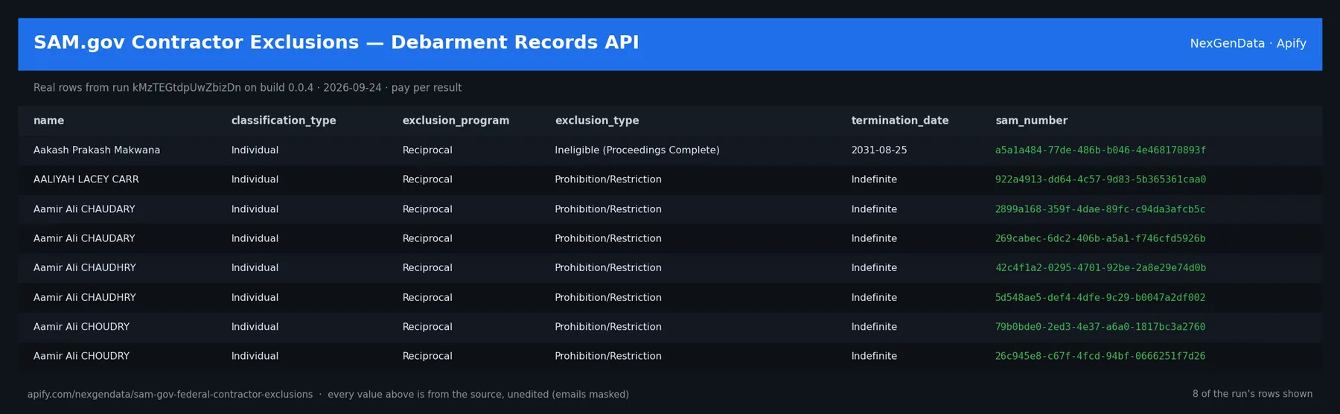Click 'Aamir Ali CHOUDRY' in the 26c945e8 row
The image size is (1340, 414).
[81, 357]
